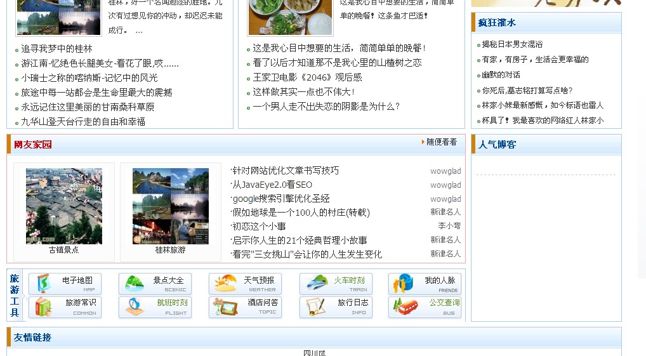Open article 追寻我梦中的桂林
The width and height of the screenshot is (646, 356).
[x=57, y=49]
